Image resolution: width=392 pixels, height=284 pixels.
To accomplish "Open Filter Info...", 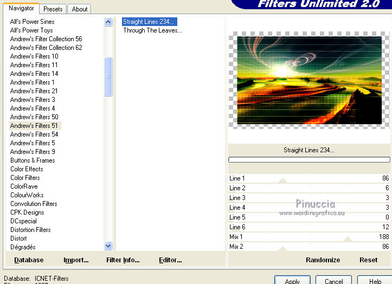I will point(123,260).
